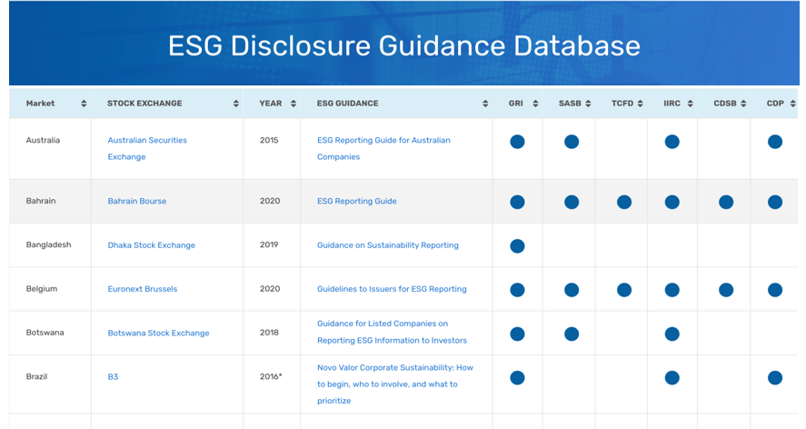
Task: Sort by SASB column arrows
Action: pyautogui.click(x=588, y=104)
